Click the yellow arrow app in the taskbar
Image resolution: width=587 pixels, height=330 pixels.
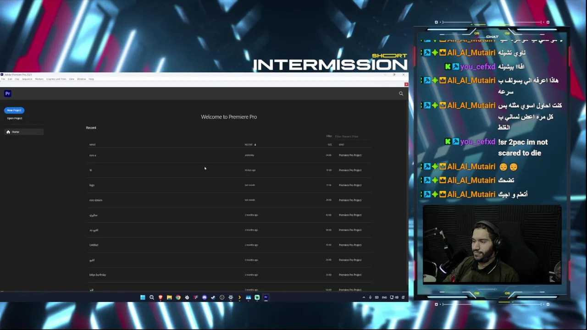239,297
